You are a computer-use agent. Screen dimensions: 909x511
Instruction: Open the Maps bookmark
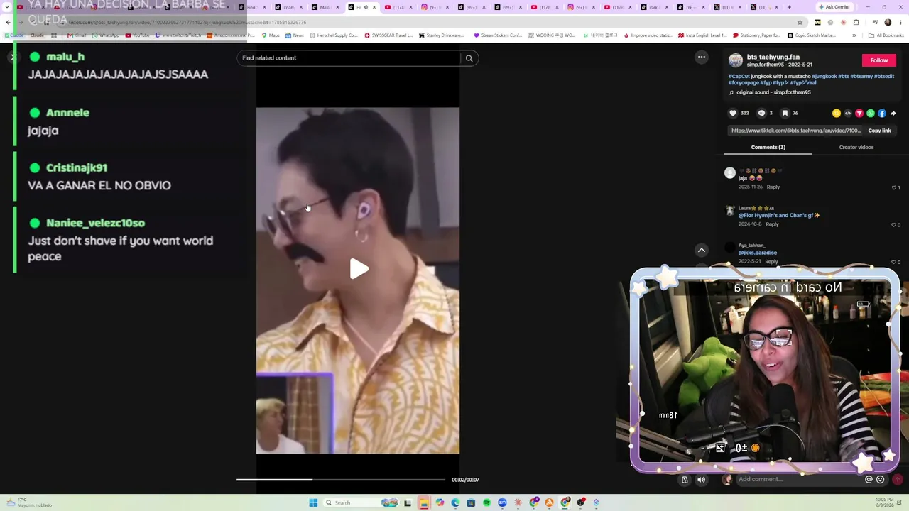pos(270,35)
